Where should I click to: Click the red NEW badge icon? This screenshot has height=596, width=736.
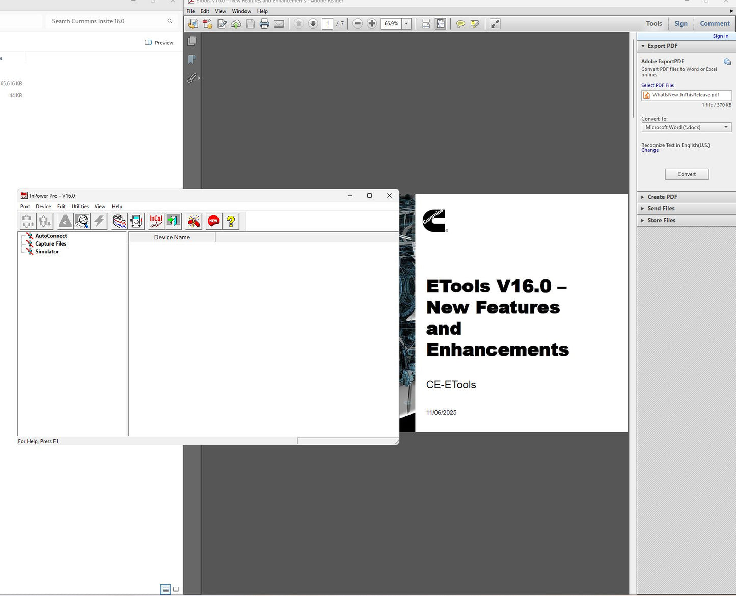pyautogui.click(x=213, y=221)
